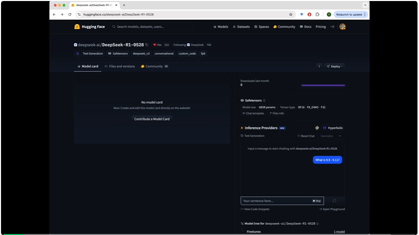419x235 pixels.
Task: Expand the Examples dropdown
Action: 331,136
